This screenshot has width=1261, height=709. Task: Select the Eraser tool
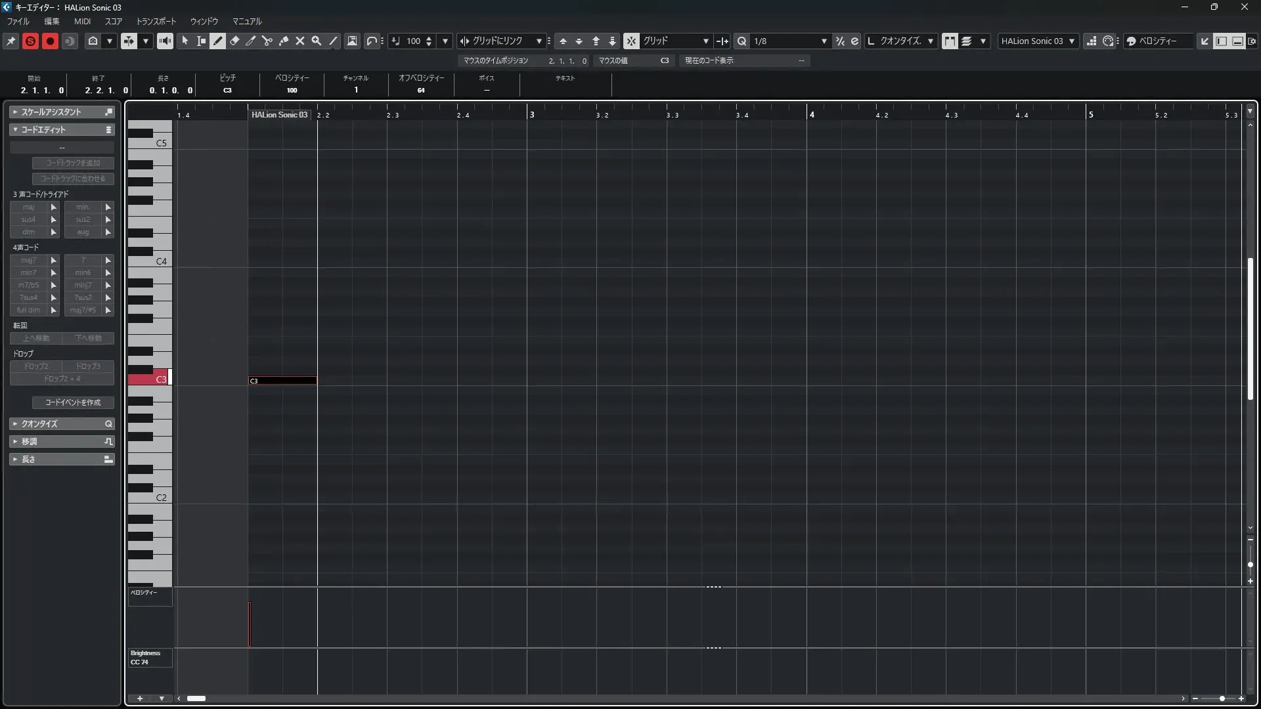234,41
